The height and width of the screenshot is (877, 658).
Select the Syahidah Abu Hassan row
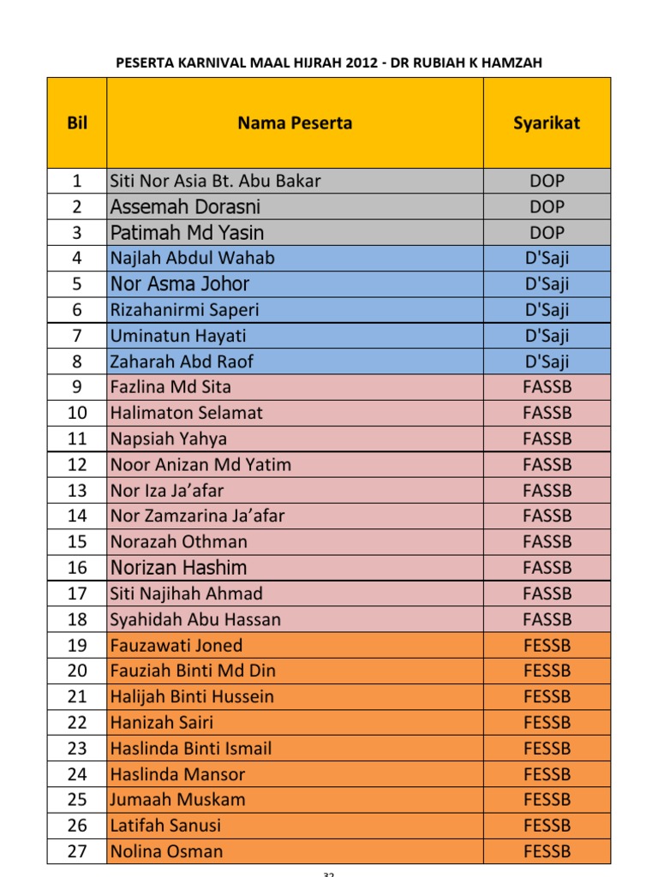coord(195,619)
